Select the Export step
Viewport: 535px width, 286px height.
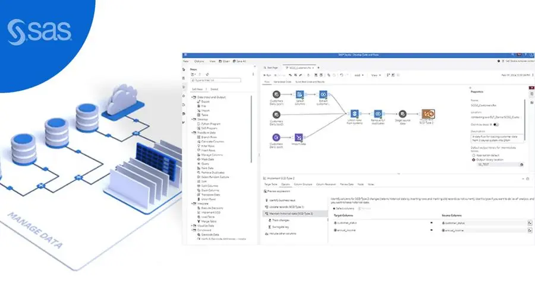pyautogui.click(x=203, y=102)
